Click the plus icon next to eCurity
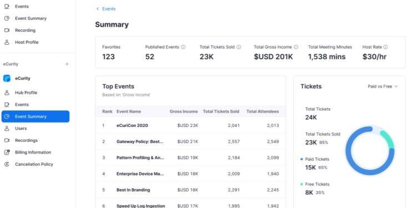Viewport: 416px width, 208px height. tap(67, 64)
